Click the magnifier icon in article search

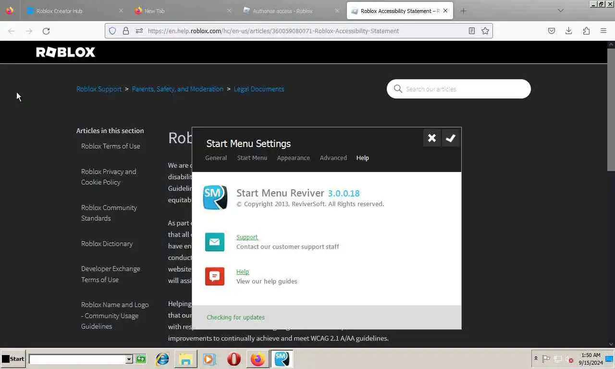coord(398,89)
